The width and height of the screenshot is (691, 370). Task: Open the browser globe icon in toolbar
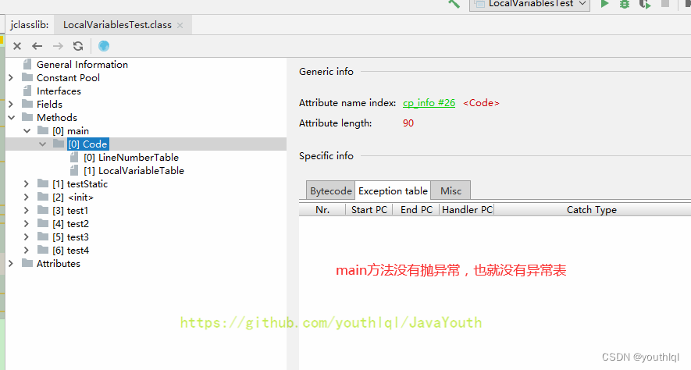pos(104,46)
